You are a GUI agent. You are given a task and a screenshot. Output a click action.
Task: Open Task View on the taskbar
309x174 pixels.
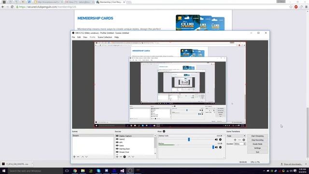click(x=67, y=171)
